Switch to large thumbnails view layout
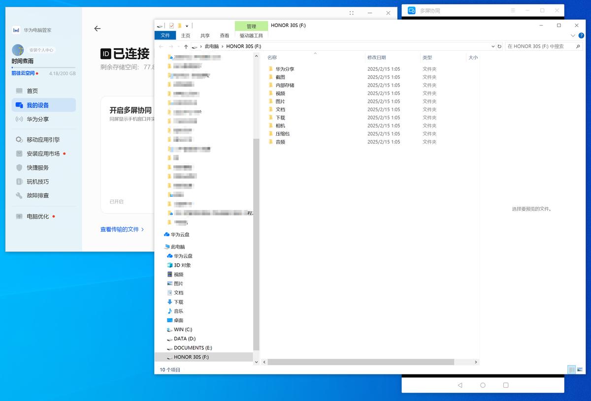Image resolution: width=591 pixels, height=401 pixels. 580,370
